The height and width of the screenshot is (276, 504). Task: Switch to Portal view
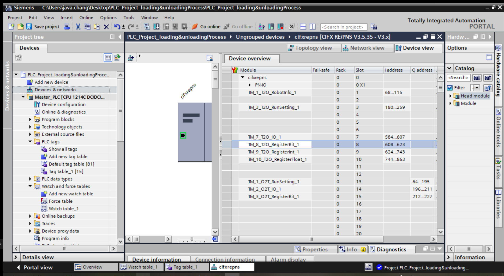coord(35,267)
